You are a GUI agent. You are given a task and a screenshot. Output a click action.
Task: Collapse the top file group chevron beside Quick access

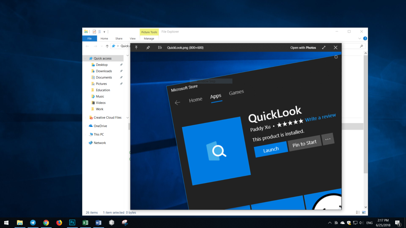click(x=128, y=55)
